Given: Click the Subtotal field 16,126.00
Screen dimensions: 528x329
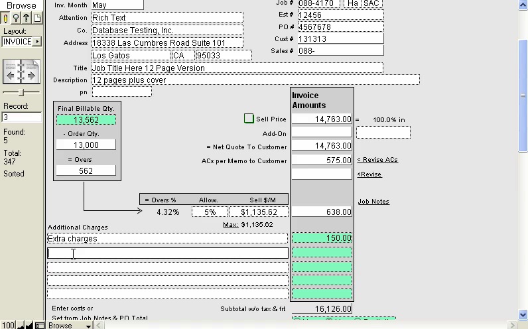Looking at the screenshot, I should [x=322, y=309].
